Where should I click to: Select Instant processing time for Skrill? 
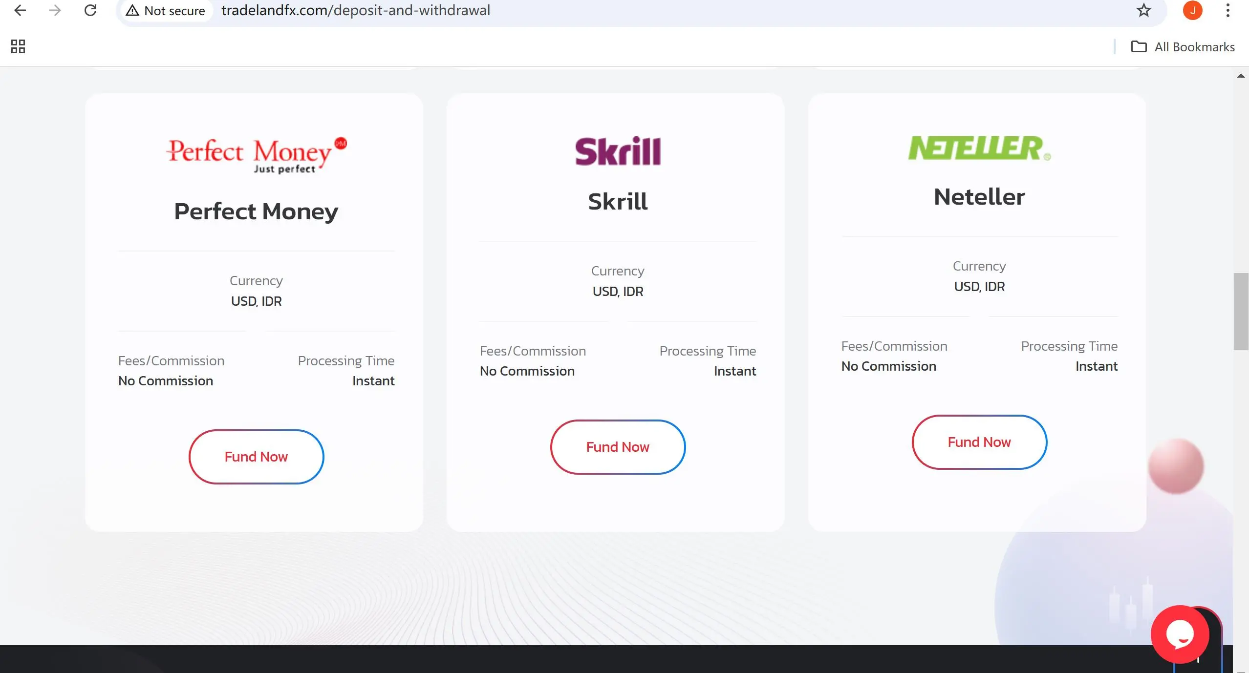pos(735,371)
